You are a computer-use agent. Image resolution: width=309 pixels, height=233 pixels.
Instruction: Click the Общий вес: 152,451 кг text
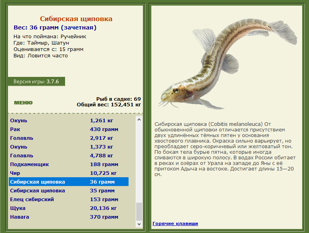pyautogui.click(x=109, y=105)
